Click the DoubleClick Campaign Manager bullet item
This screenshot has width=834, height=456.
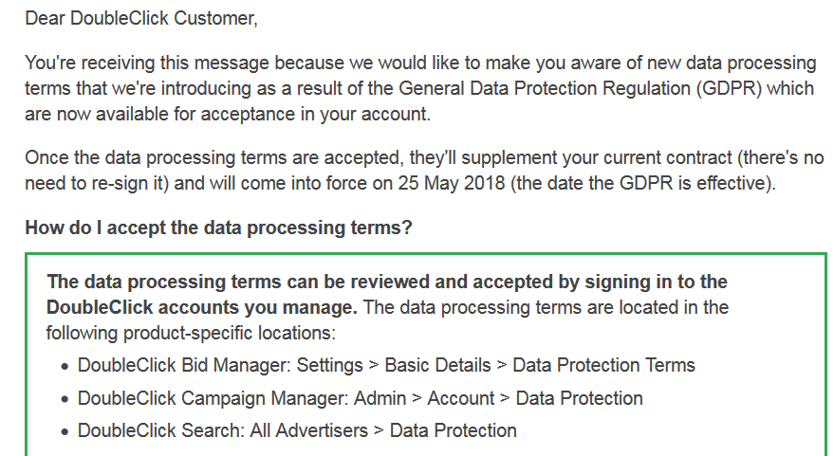(361, 398)
